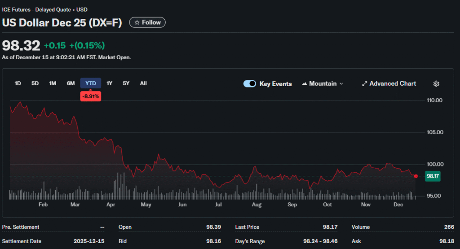The width and height of the screenshot is (460, 249).
Task: Switch to 1M time range
Action: click(x=53, y=83)
